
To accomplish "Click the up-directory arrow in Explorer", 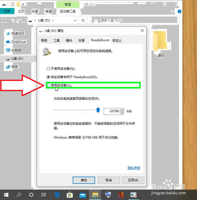I will coord(24,21).
